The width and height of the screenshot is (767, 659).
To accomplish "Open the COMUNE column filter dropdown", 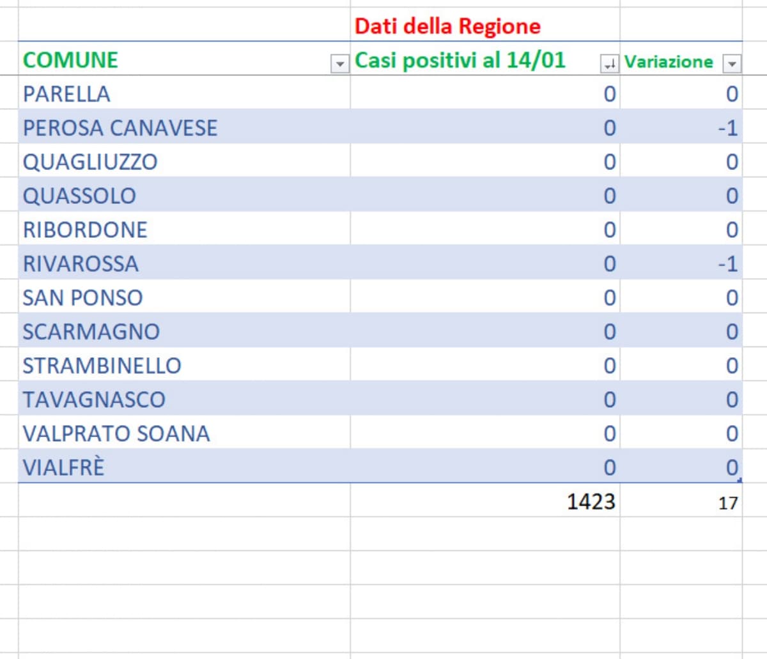I will [339, 64].
